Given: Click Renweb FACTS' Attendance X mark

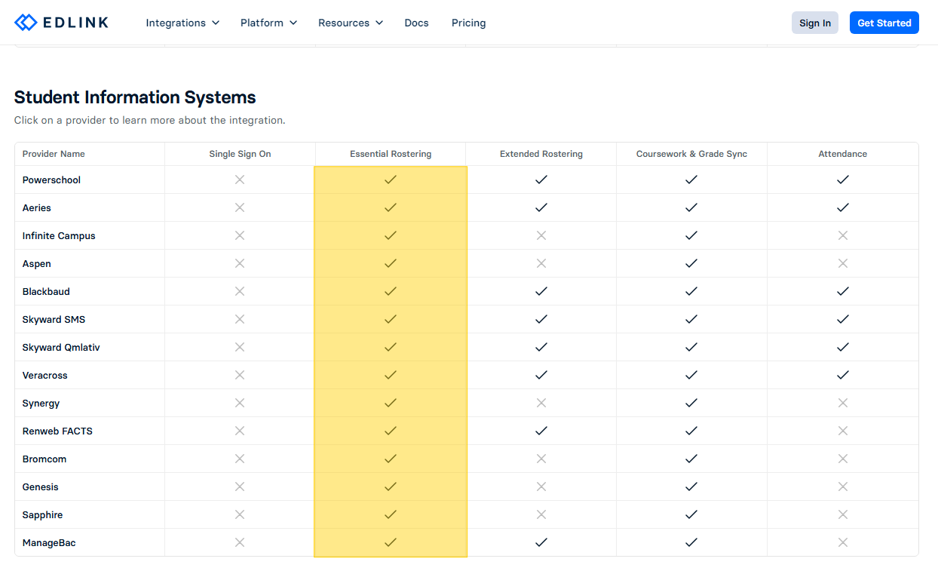Looking at the screenshot, I should [x=843, y=431].
